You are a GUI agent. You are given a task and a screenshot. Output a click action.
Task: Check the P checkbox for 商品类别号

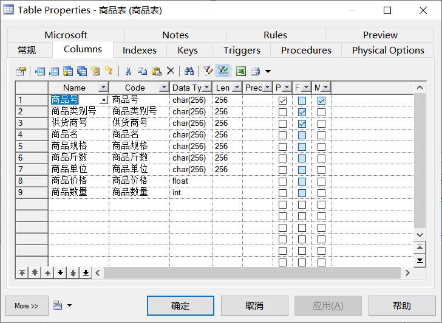(282, 112)
